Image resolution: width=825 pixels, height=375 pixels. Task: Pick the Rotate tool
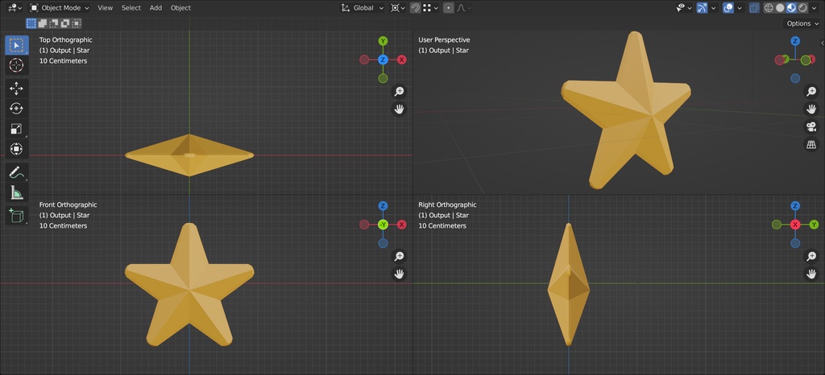16,109
